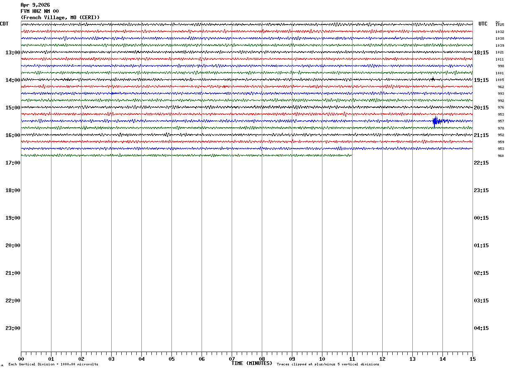The height and width of the screenshot is (370, 506).
Task: Click the '04:15' UTC time label
Action: 481,328
